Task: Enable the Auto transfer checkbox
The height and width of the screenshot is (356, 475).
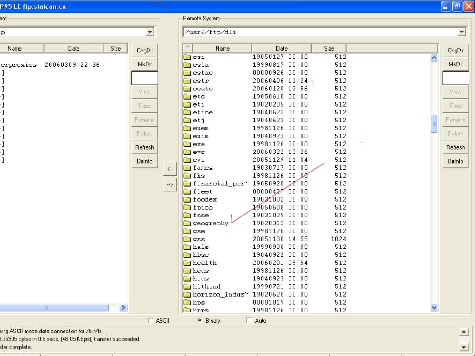Action: pyautogui.click(x=249, y=320)
